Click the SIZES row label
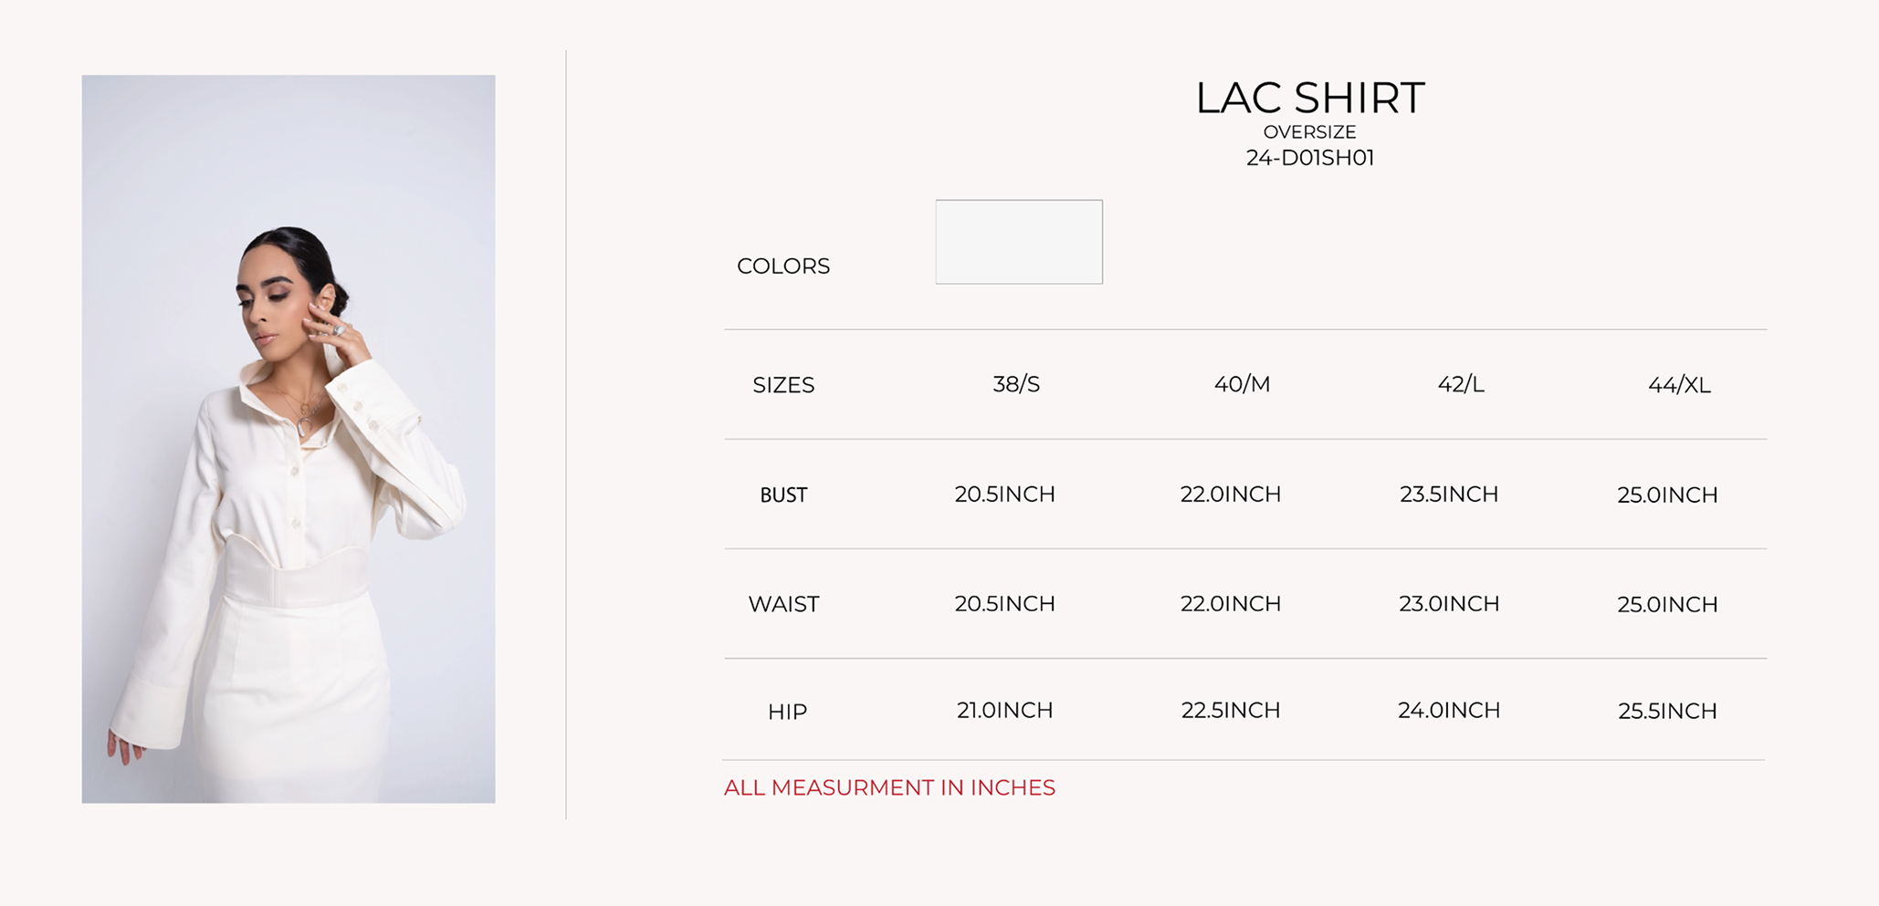The height and width of the screenshot is (906, 1879). click(783, 385)
